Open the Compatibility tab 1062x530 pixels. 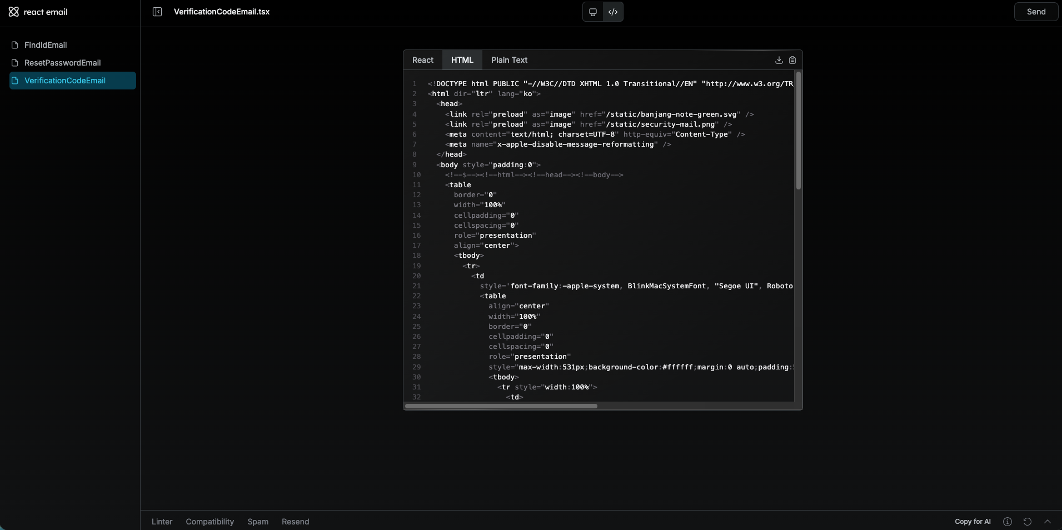(x=210, y=522)
